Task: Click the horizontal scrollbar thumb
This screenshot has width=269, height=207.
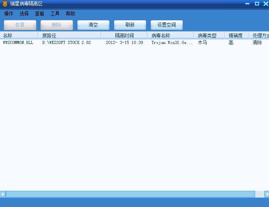Action: [x=130, y=194]
